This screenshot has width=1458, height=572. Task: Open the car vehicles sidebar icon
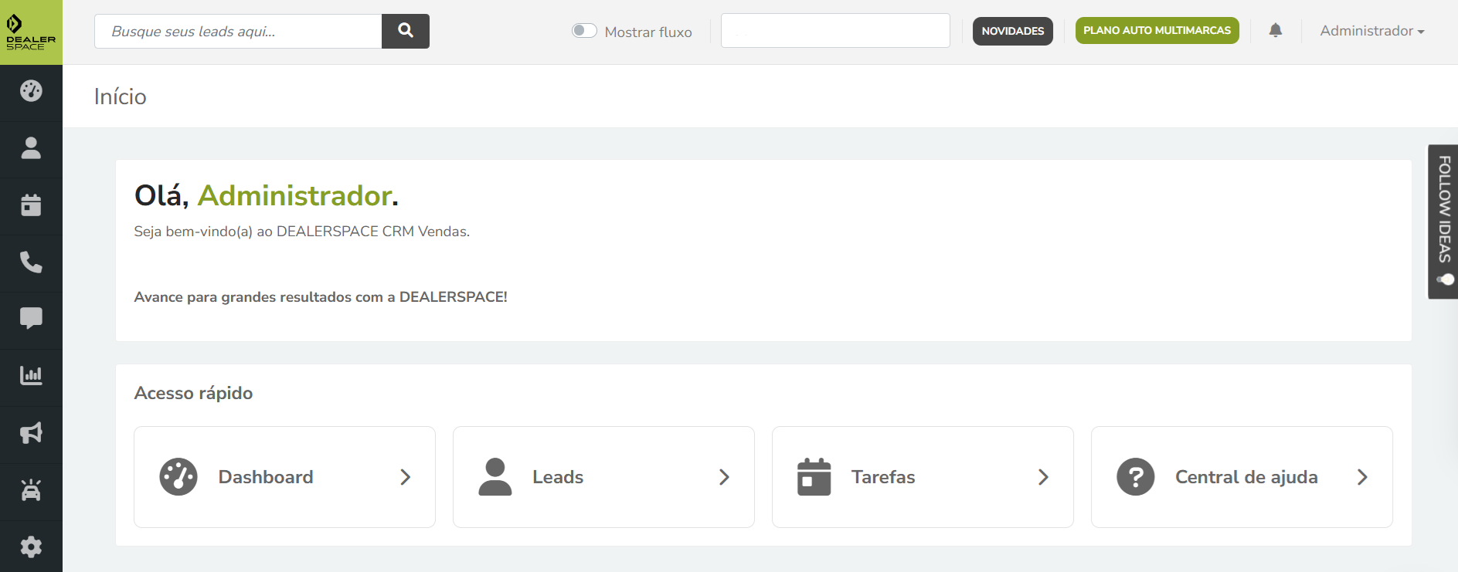click(31, 490)
